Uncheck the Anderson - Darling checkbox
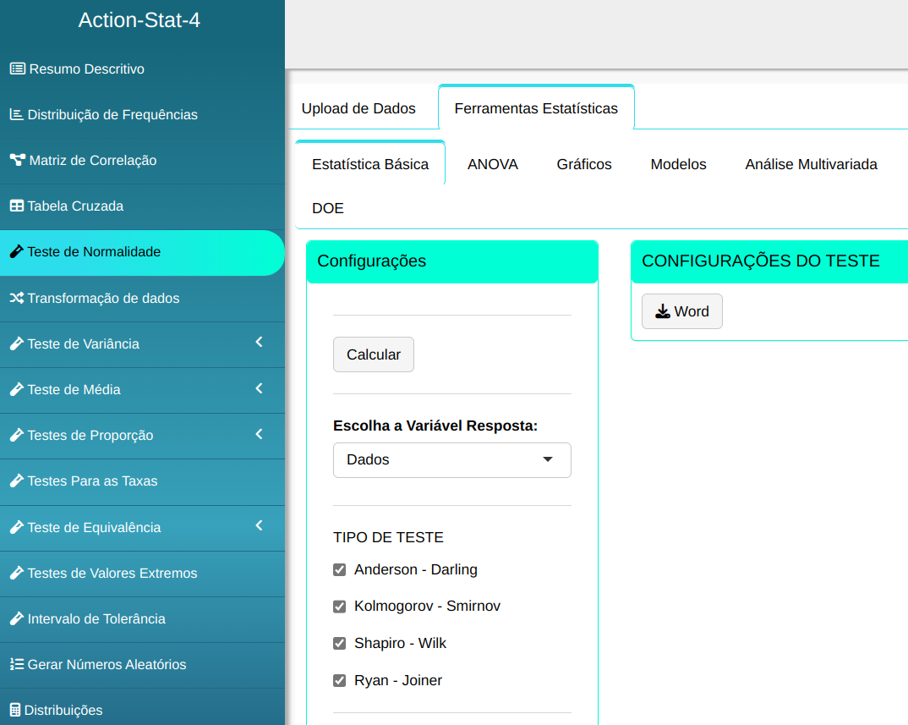 point(340,570)
